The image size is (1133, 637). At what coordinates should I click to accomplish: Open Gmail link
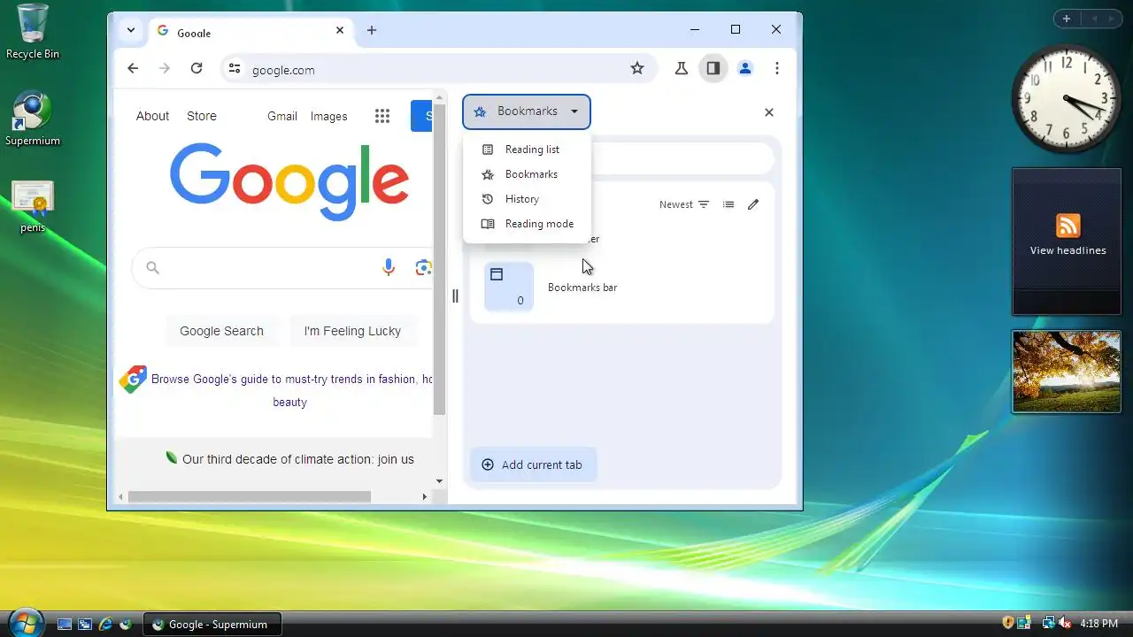coord(282,116)
